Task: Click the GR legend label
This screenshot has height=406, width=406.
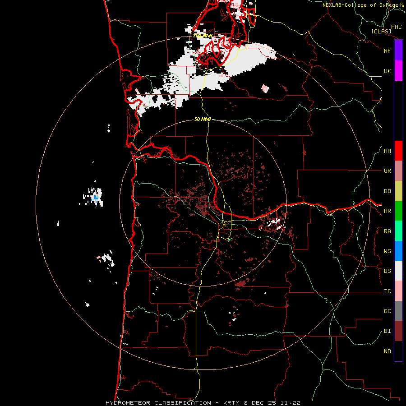Action: coord(387,171)
